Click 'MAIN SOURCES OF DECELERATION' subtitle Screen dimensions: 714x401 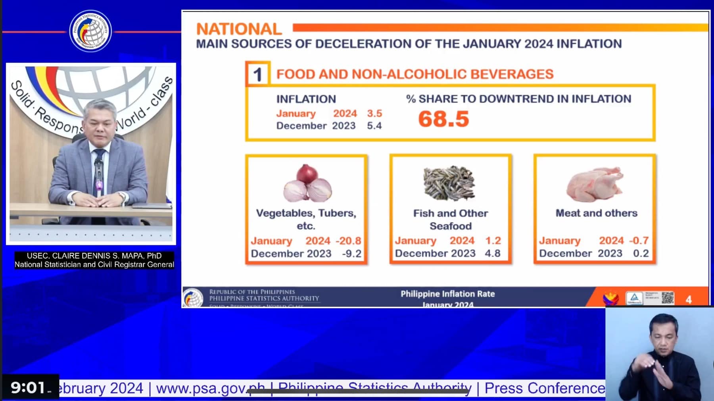(304, 44)
